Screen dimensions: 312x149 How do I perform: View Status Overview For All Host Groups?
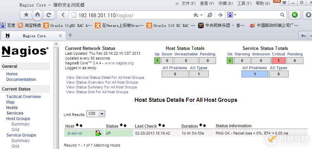click(102, 82)
